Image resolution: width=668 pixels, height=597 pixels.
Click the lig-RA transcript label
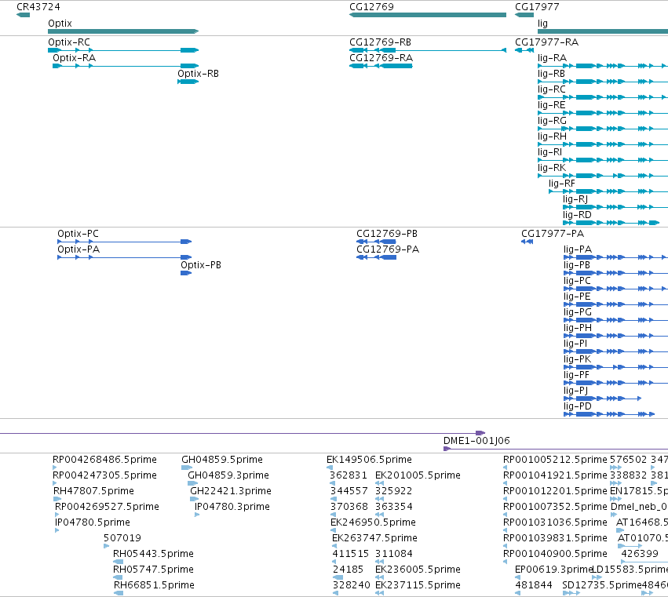point(552,58)
